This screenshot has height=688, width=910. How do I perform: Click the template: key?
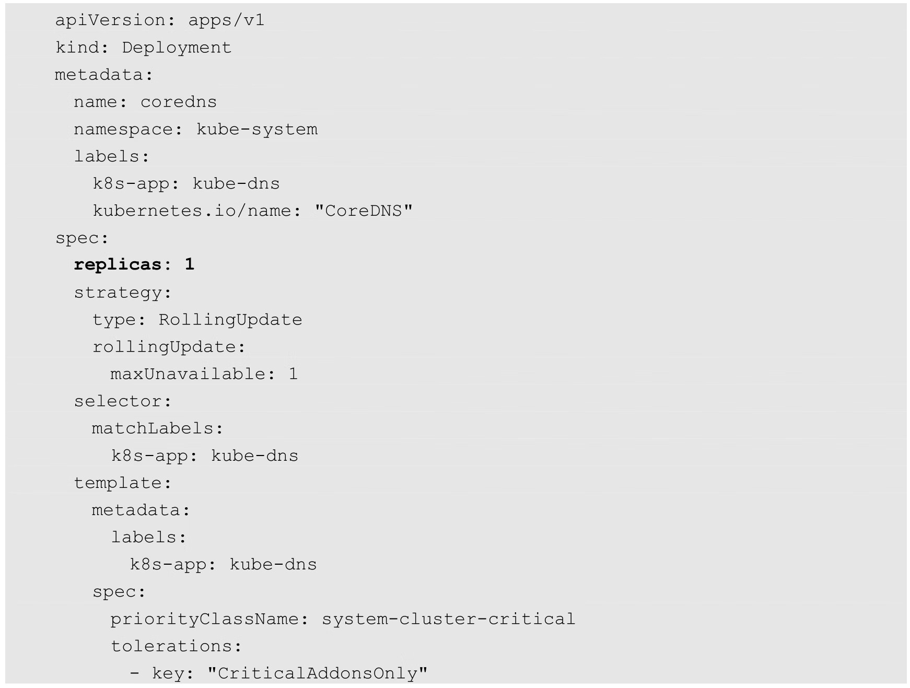pos(122,483)
